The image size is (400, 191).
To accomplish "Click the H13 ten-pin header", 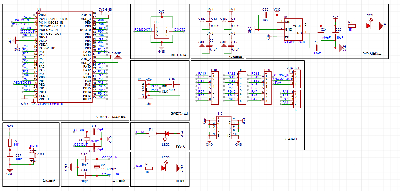I will (x=224, y=128).
